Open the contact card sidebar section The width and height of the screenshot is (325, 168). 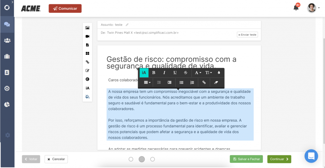(7, 73)
